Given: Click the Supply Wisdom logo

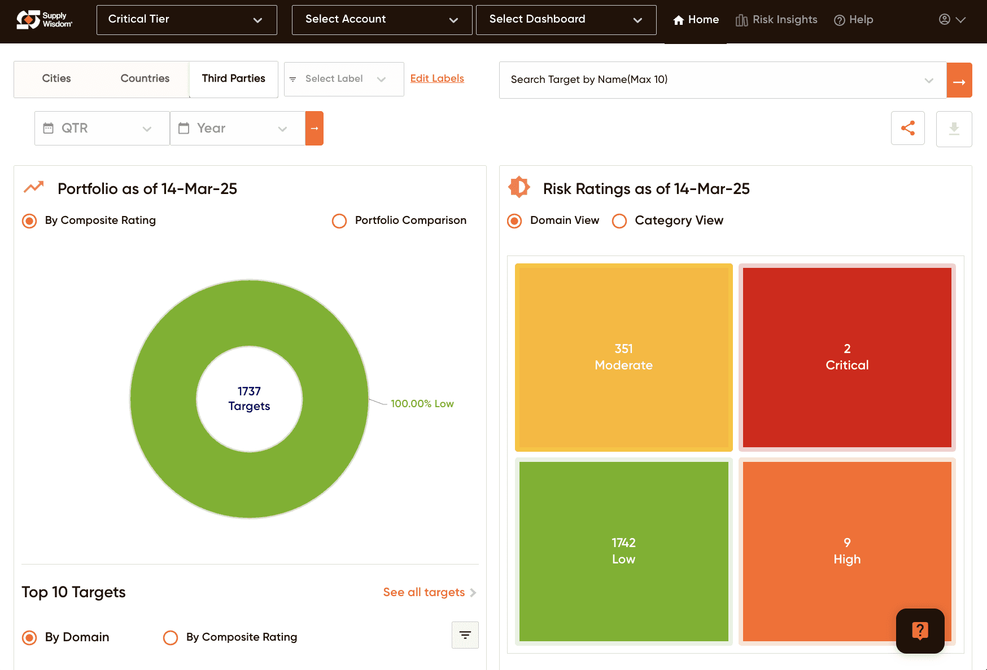Looking at the screenshot, I should click(x=44, y=20).
